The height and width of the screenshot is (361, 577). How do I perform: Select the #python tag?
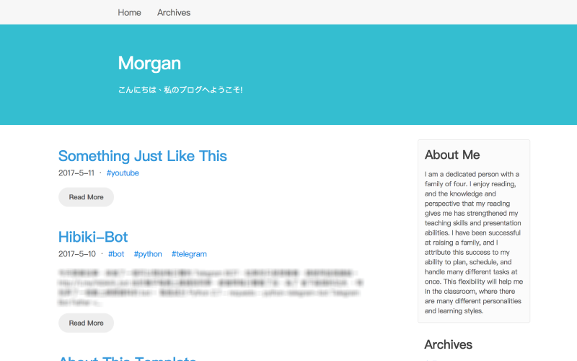[148, 254]
